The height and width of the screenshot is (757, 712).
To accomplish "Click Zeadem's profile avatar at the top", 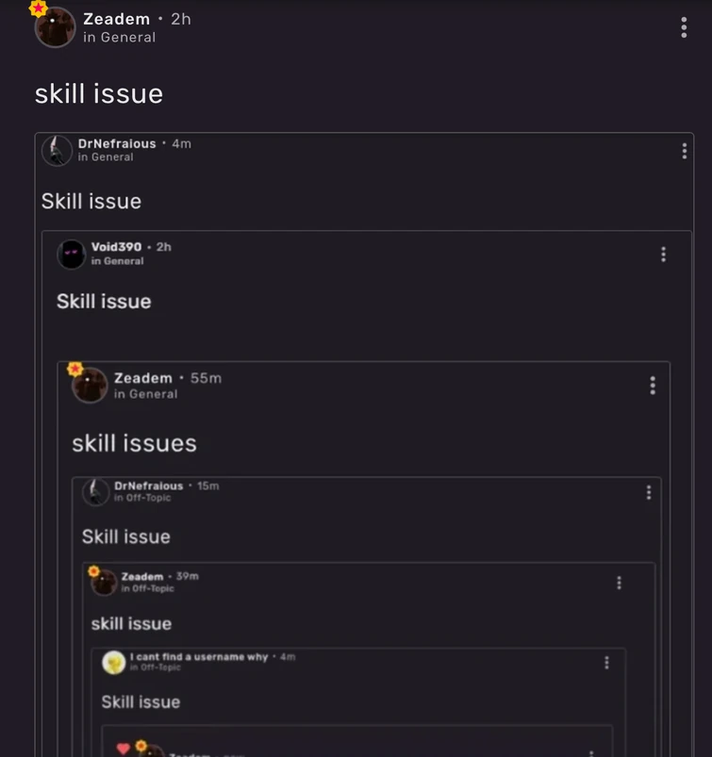I will 55,27.
